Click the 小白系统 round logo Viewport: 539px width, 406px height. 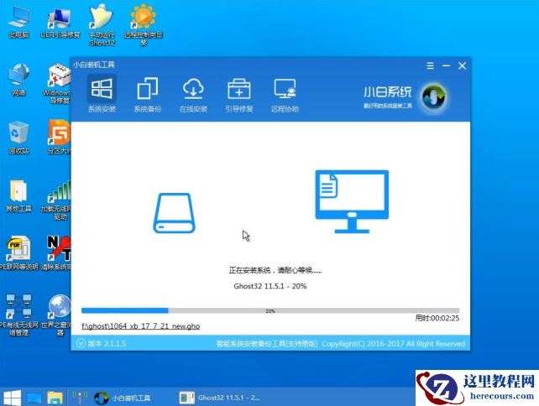433,97
